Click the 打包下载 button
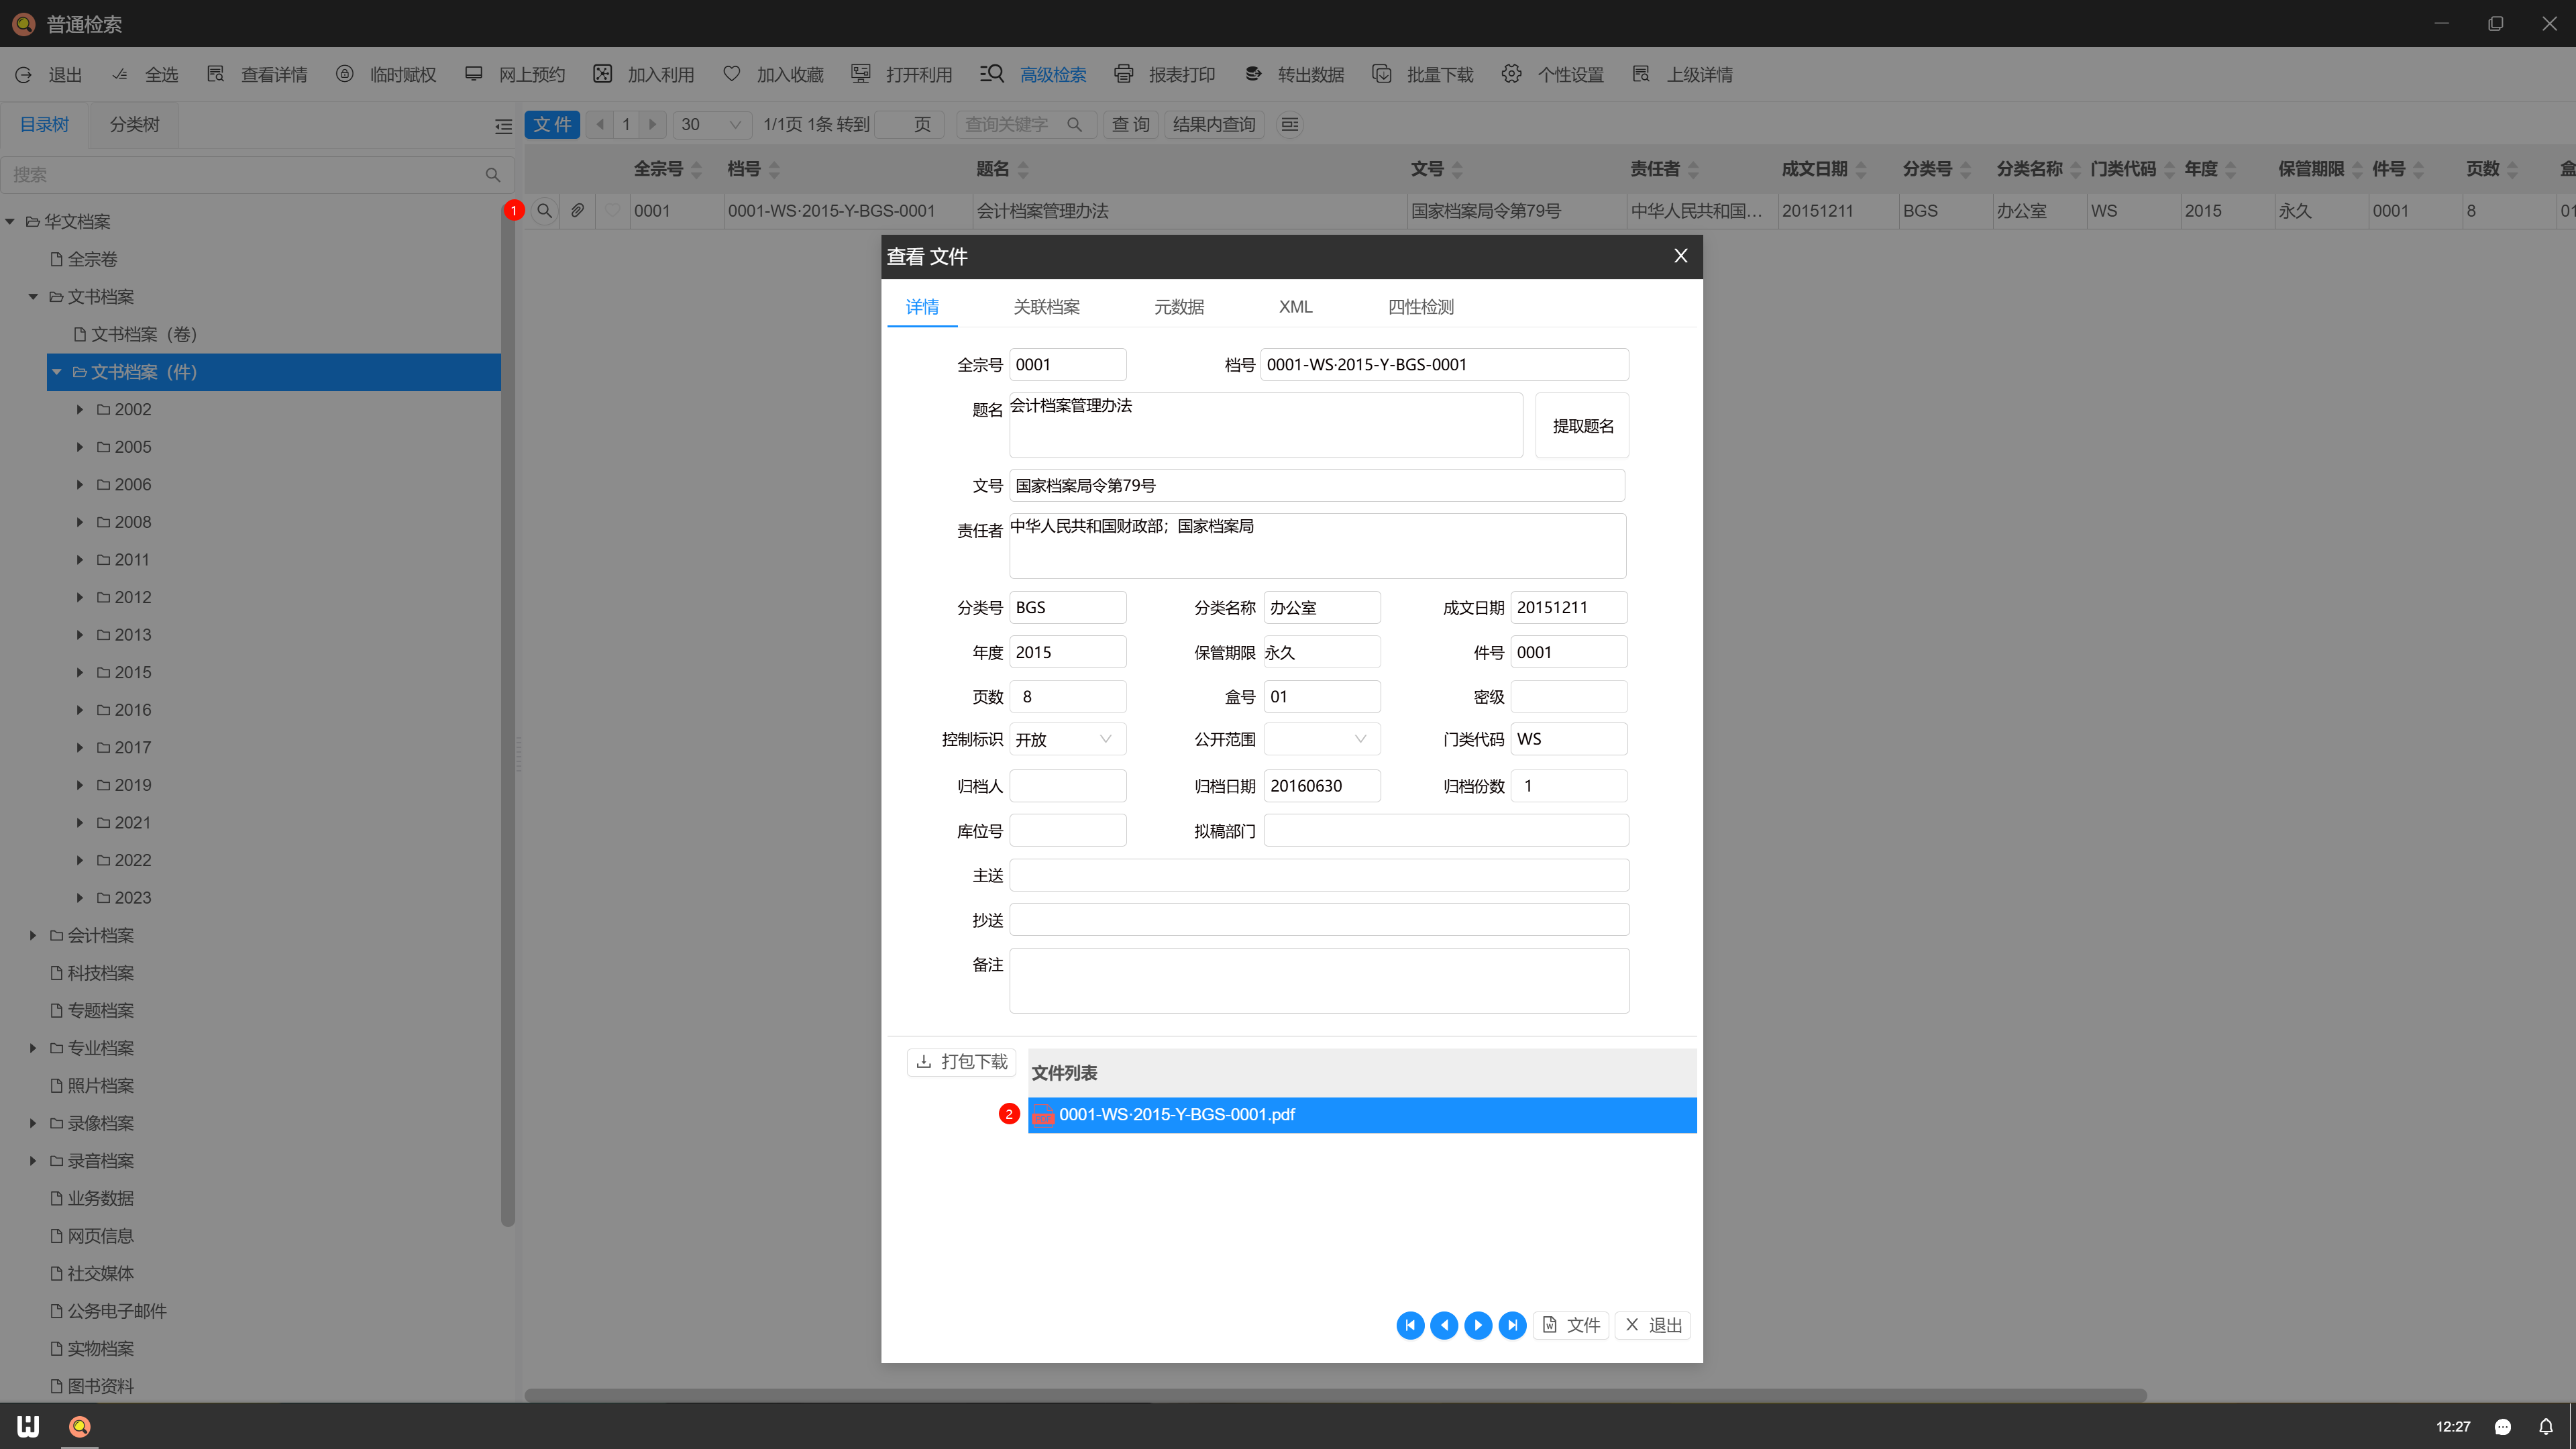Viewport: 2576px width, 1449px height. tap(961, 1062)
